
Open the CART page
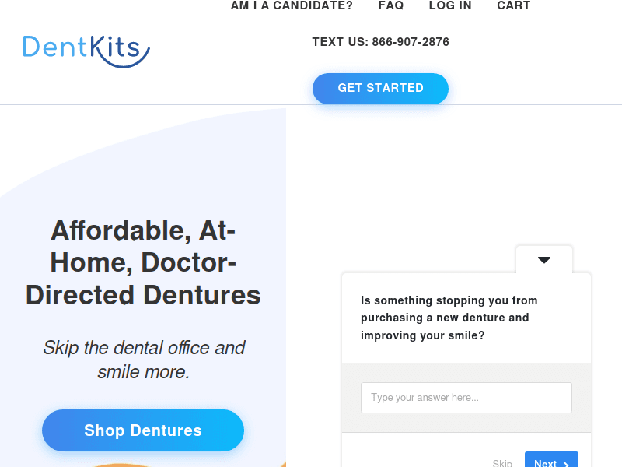(514, 6)
